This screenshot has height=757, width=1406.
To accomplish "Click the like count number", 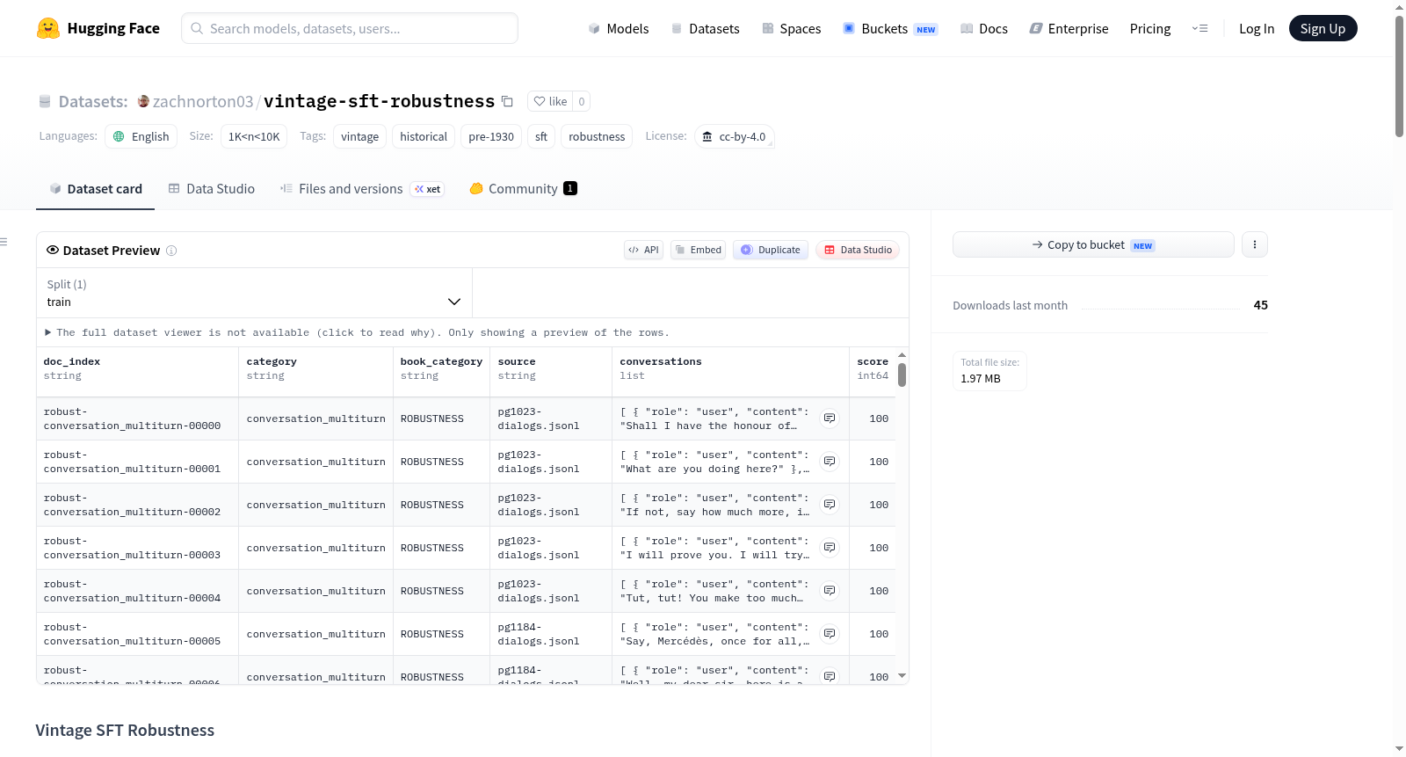I will 582,101.
